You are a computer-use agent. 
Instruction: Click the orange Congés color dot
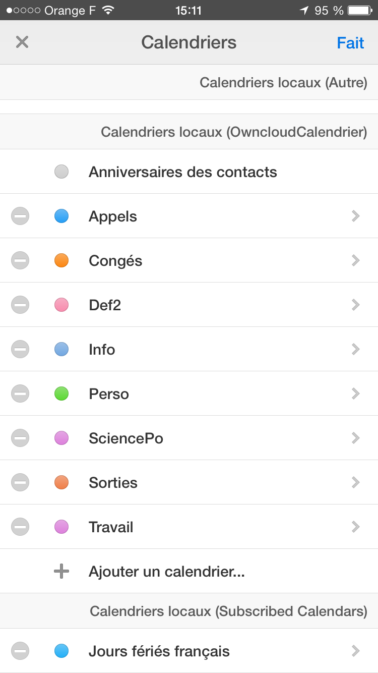[x=61, y=261]
